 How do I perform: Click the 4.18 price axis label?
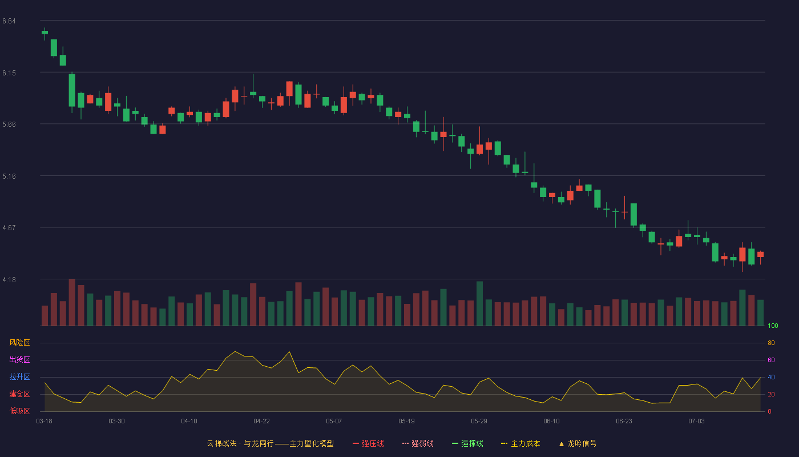pos(9,279)
